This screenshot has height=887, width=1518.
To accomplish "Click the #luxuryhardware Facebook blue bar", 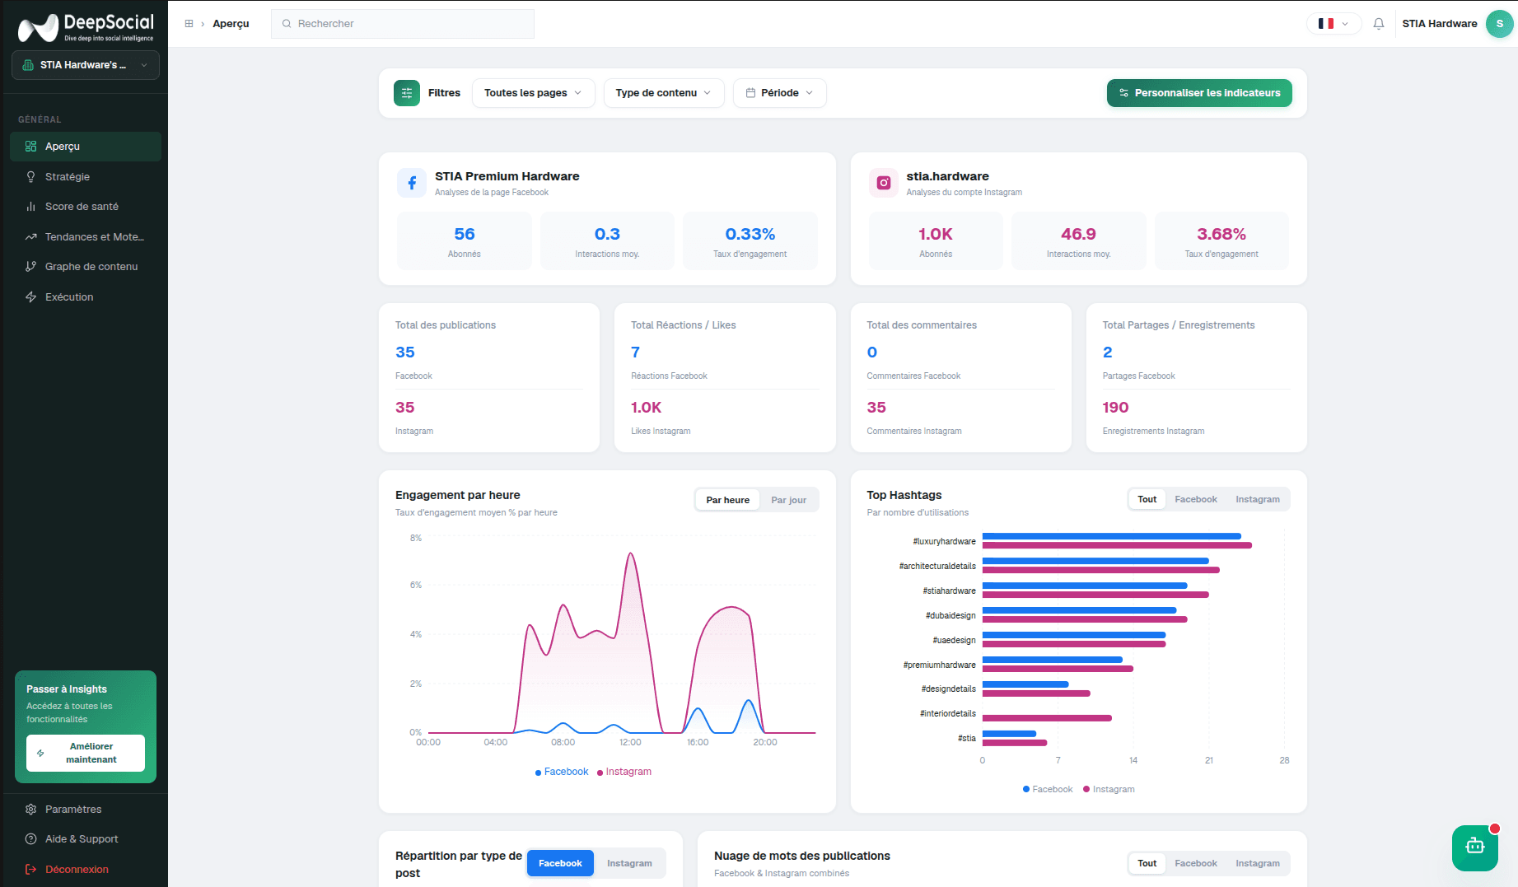I will (1111, 536).
